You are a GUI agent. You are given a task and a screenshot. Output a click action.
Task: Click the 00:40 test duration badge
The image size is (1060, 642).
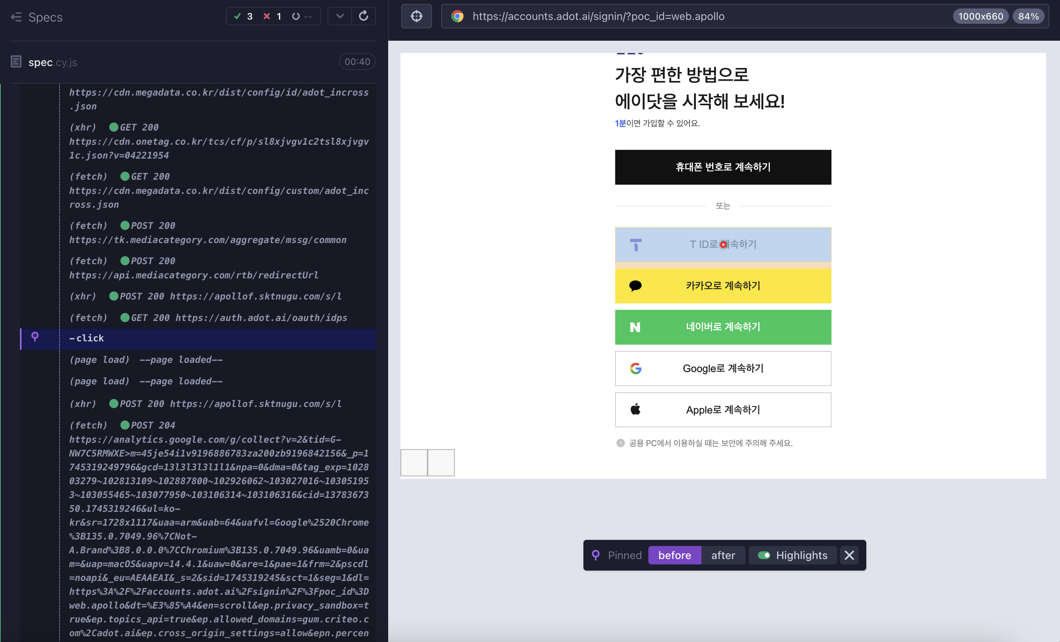pyautogui.click(x=357, y=62)
